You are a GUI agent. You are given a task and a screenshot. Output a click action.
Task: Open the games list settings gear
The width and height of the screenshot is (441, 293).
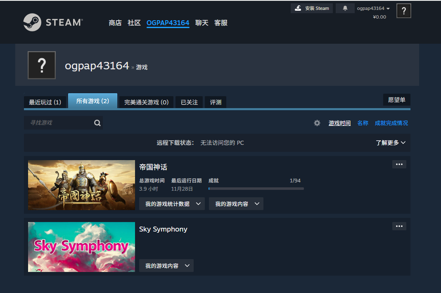[317, 123]
